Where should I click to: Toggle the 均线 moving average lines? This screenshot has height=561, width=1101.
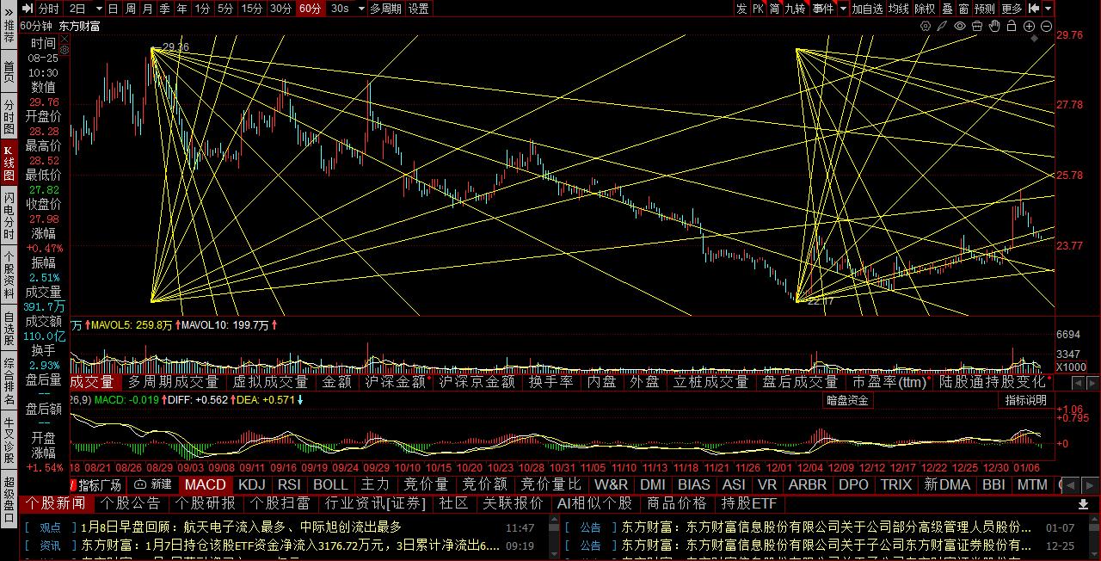(899, 9)
